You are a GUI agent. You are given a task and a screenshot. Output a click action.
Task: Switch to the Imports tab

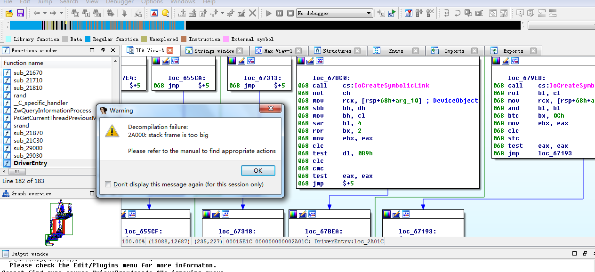pos(454,51)
